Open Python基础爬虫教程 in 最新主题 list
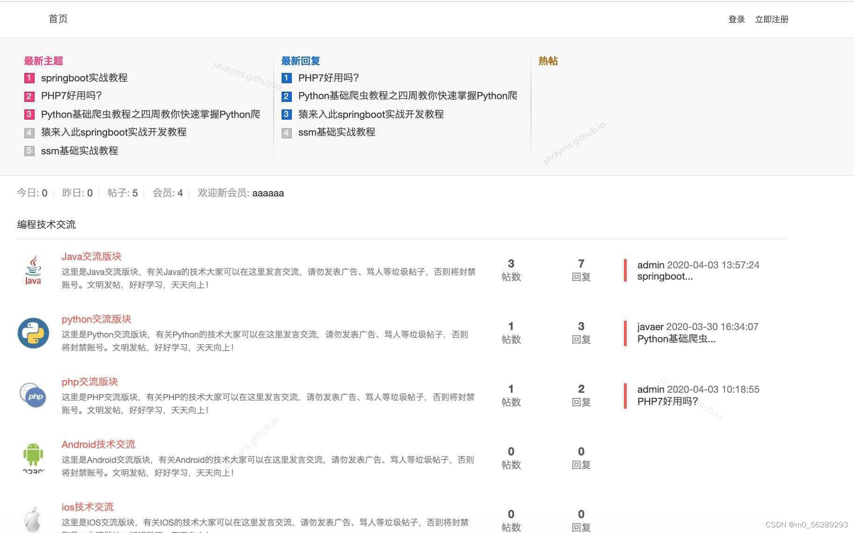Image resolution: width=855 pixels, height=533 pixels. [x=150, y=114]
